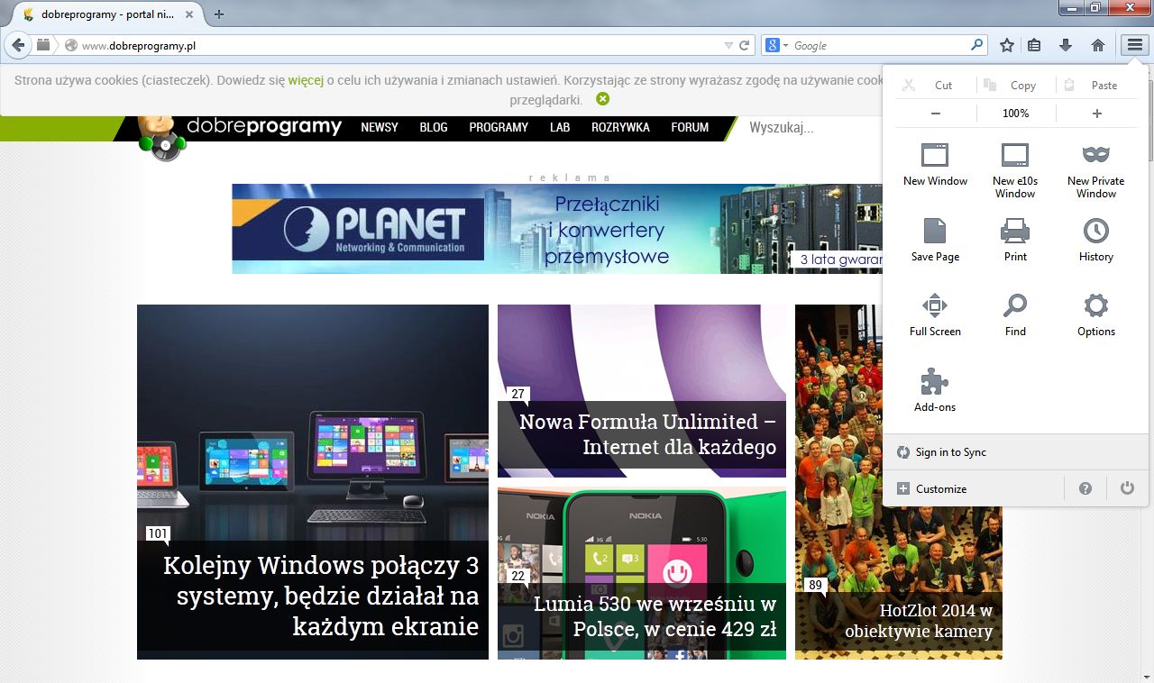Select Print in the menu panel
The width and height of the screenshot is (1154, 683).
(x=1015, y=239)
